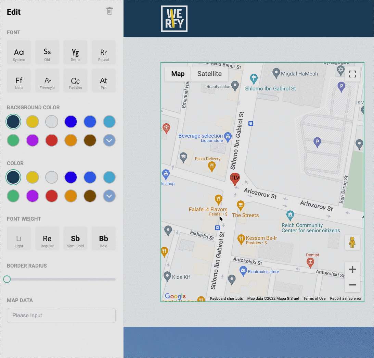This screenshot has height=358, width=374.
Task: Click the red TLV map marker
Action: (x=235, y=179)
